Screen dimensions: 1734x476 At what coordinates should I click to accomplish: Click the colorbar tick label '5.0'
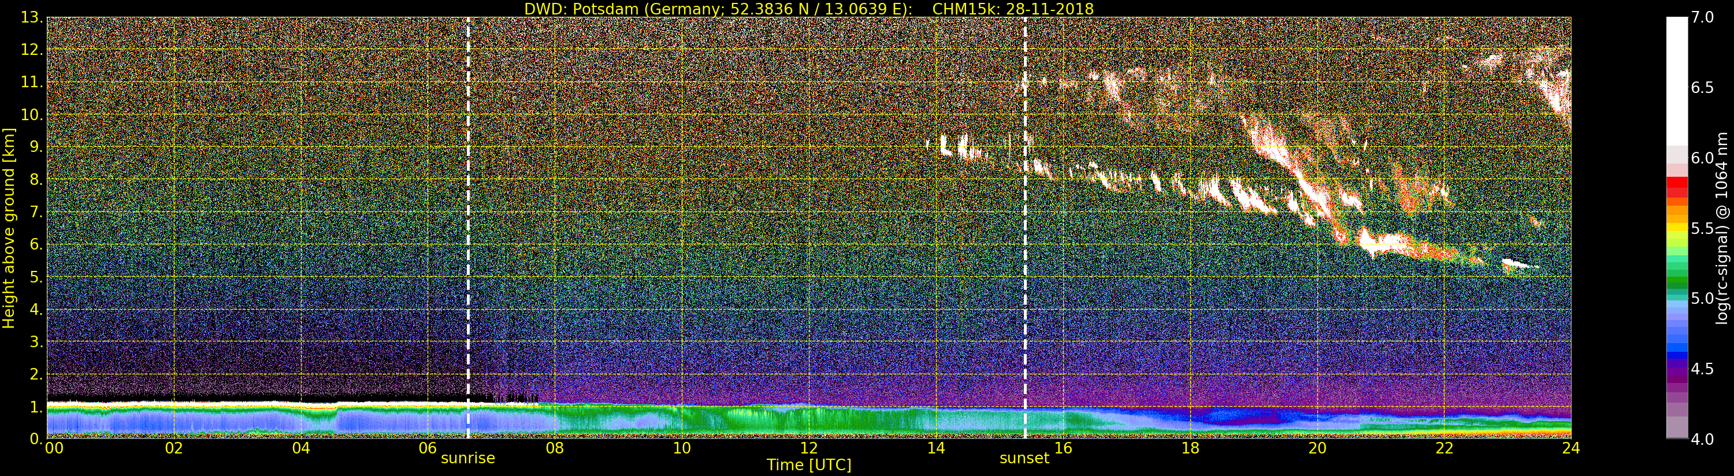1702,298
